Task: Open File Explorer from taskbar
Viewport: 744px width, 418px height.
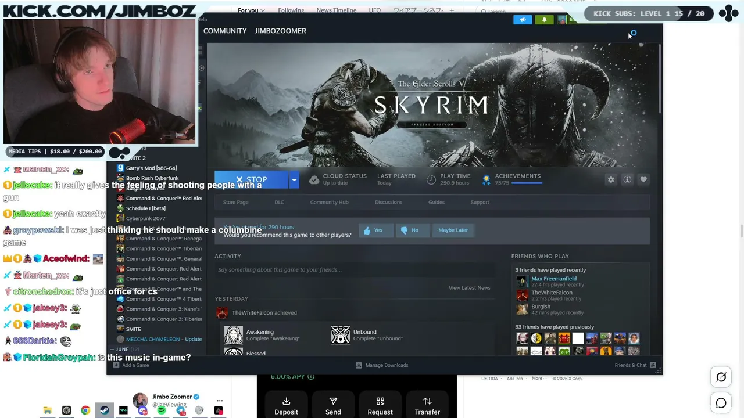Action: (x=48, y=410)
